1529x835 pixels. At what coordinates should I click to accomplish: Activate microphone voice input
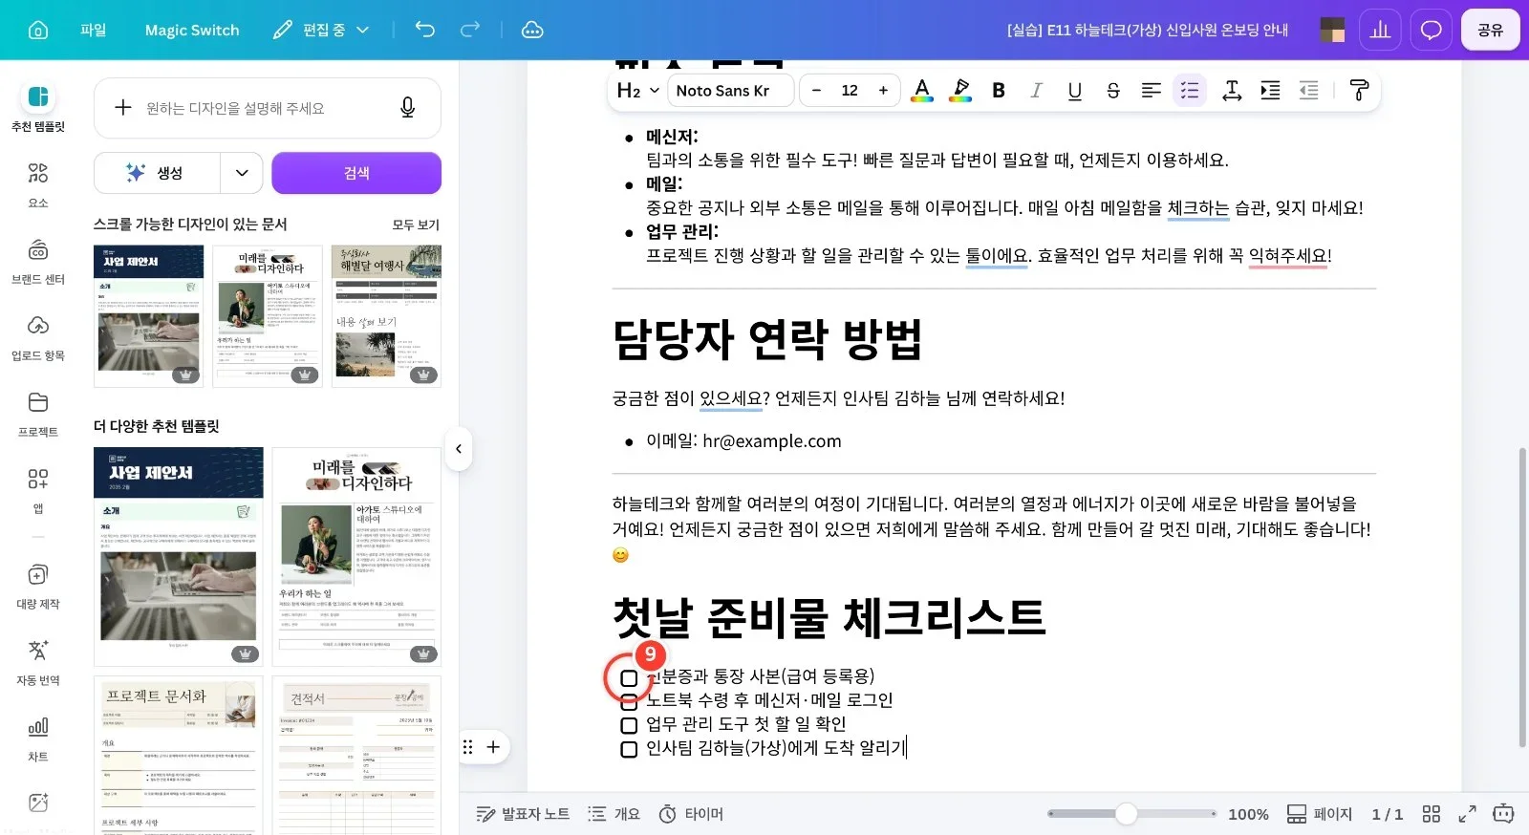[x=408, y=108]
